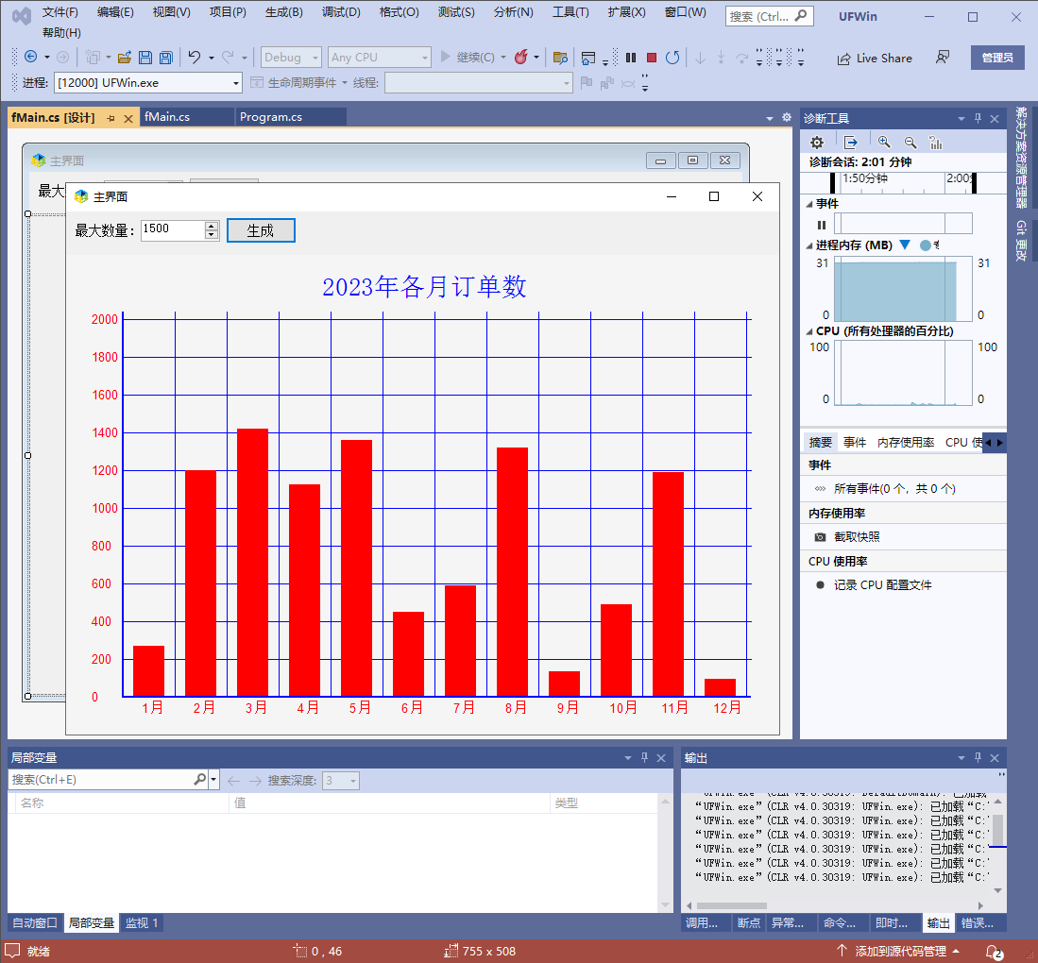Click the find in files folder icon

pyautogui.click(x=560, y=59)
